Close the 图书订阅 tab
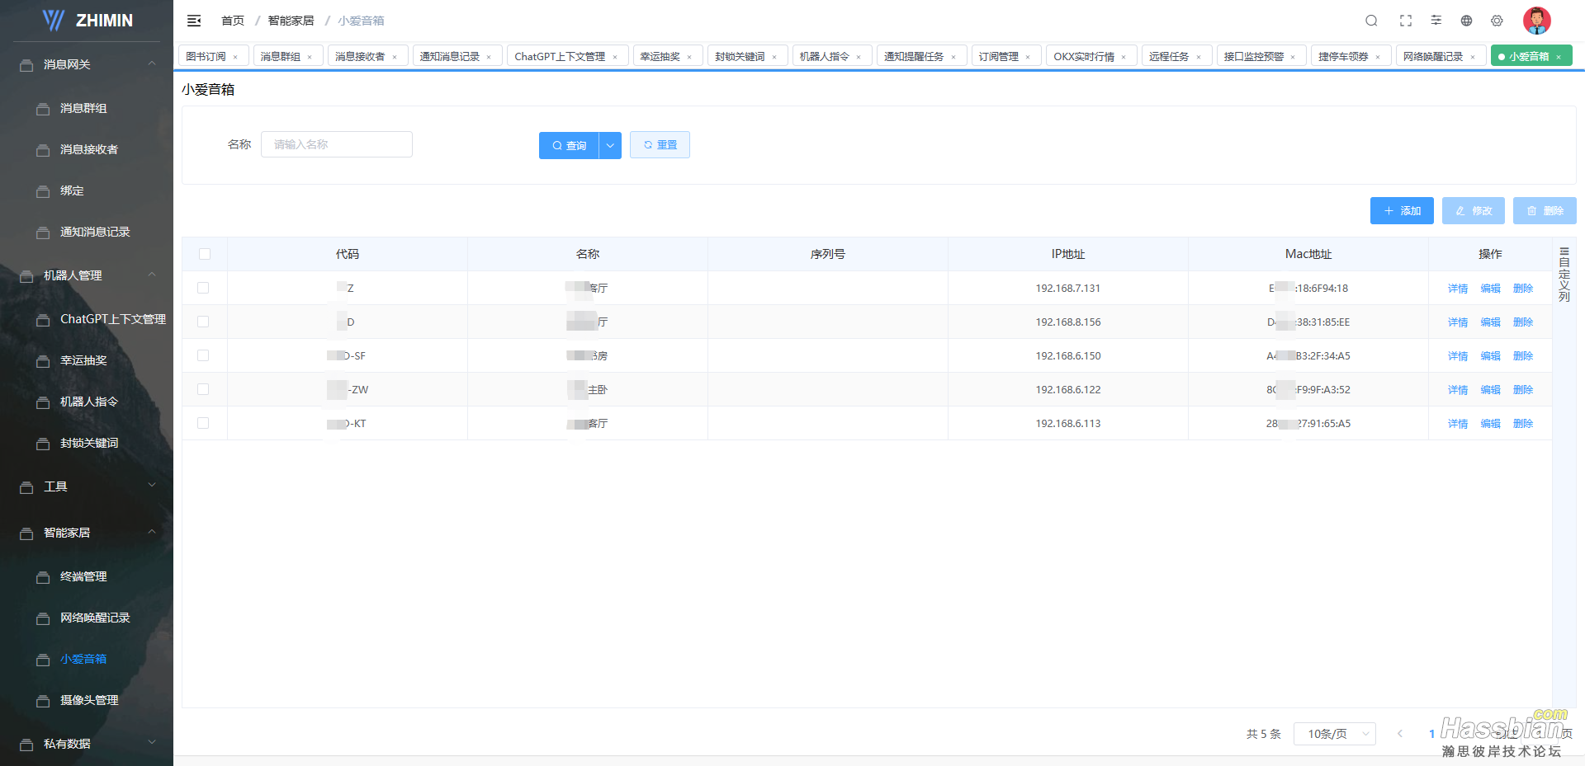Viewport: 1585px width, 766px height. [235, 57]
